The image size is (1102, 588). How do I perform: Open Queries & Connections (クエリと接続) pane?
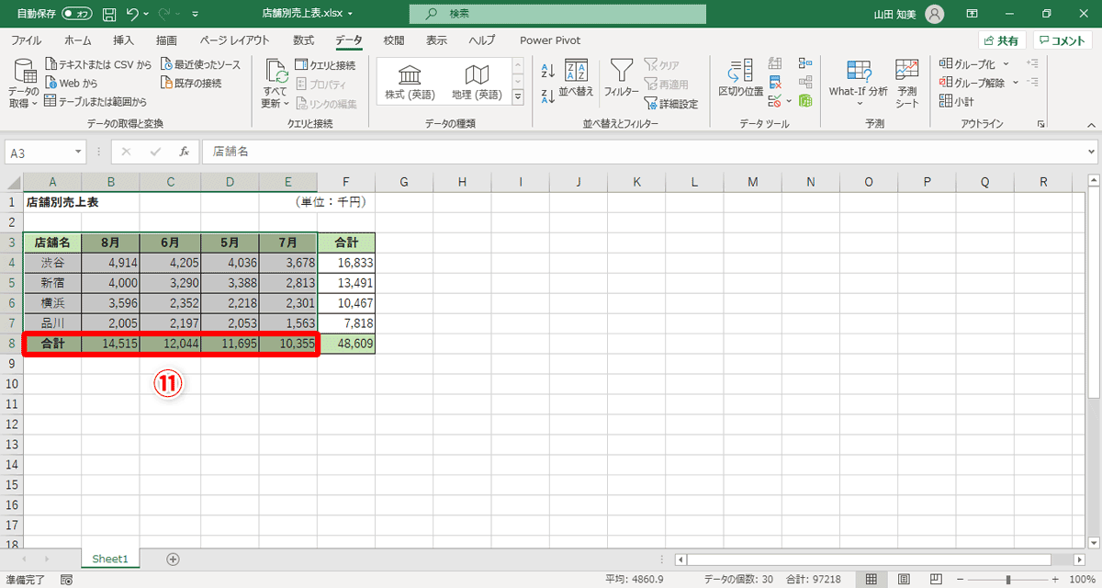click(x=325, y=65)
